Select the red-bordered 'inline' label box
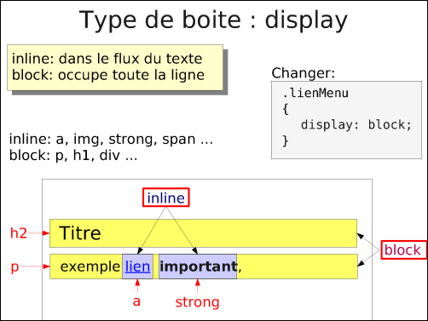The image size is (428, 321). pos(166,198)
